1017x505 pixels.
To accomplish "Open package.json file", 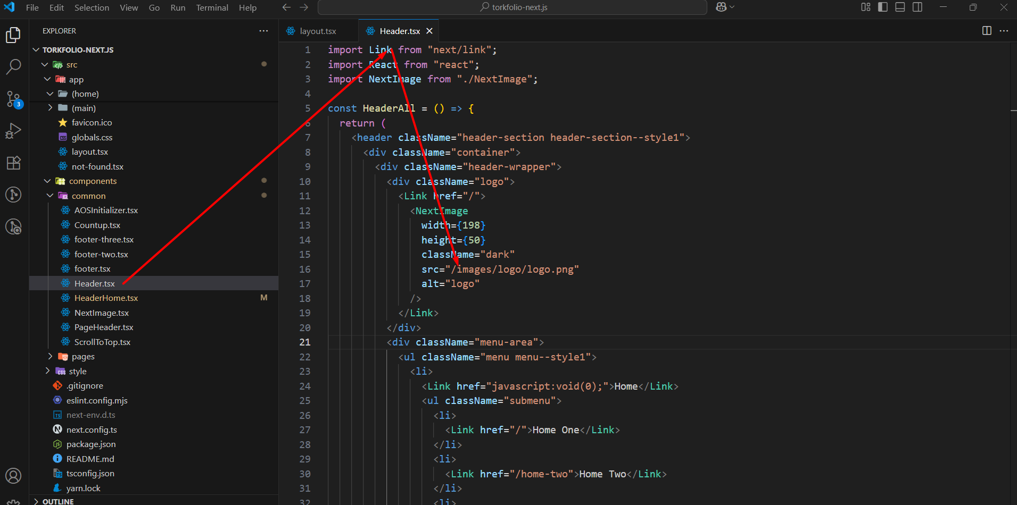I will [154, 444].
